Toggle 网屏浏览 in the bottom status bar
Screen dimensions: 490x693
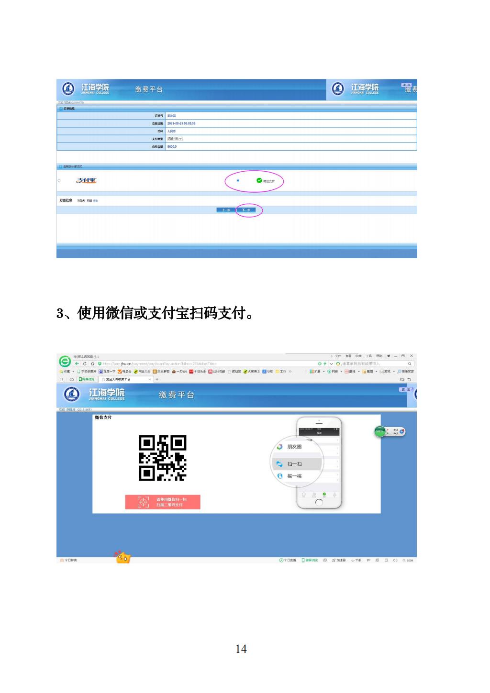click(309, 560)
